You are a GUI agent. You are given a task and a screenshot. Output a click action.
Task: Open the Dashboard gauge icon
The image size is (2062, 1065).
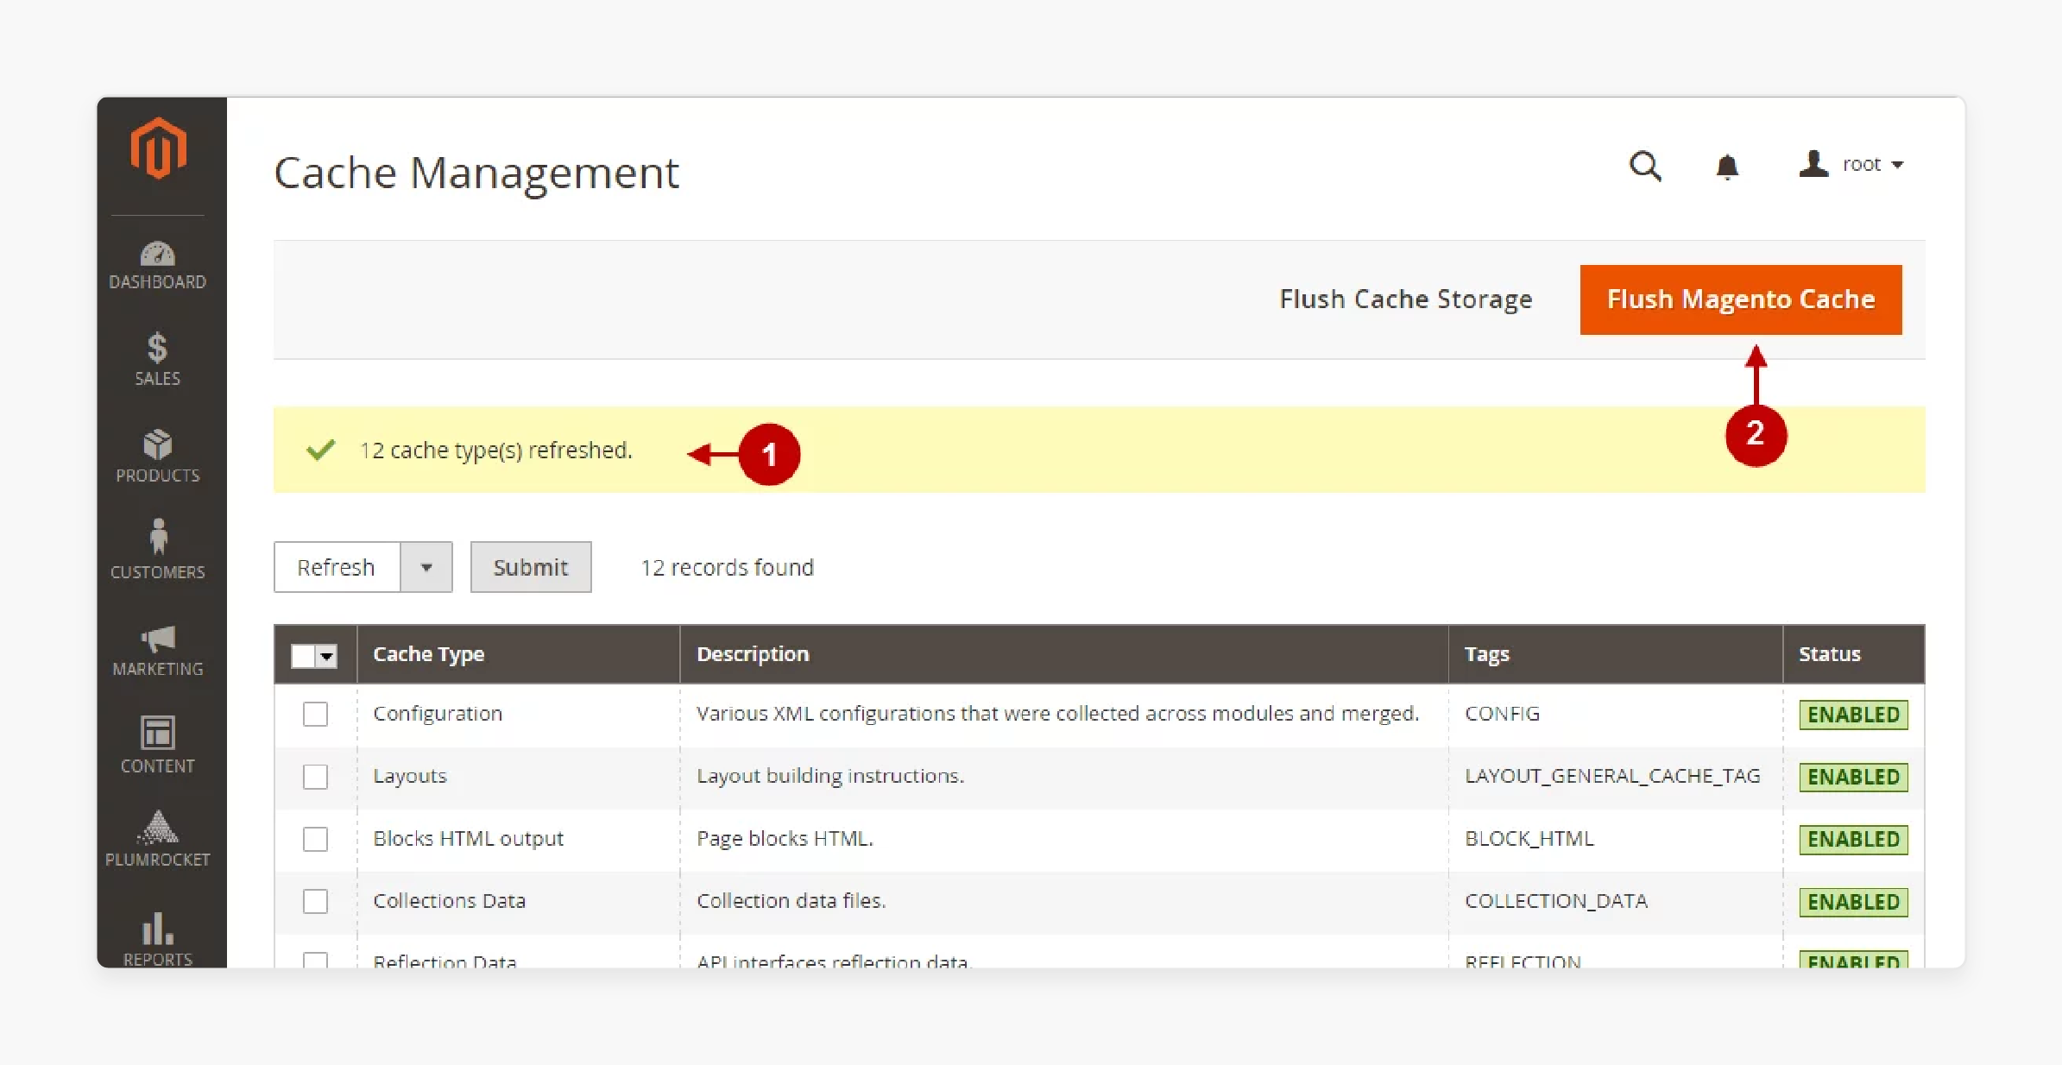(x=158, y=254)
